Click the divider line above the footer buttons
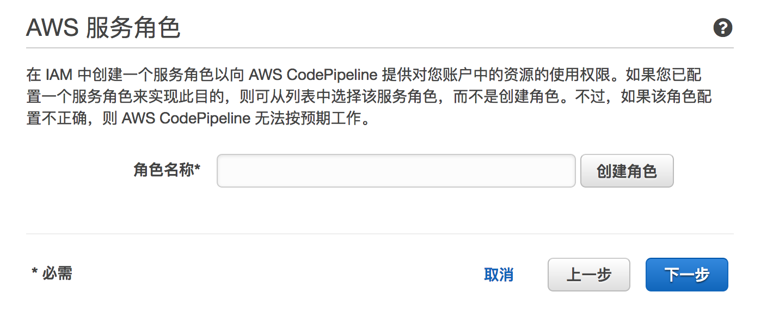Viewport: 773px width, 323px height. tap(379, 234)
